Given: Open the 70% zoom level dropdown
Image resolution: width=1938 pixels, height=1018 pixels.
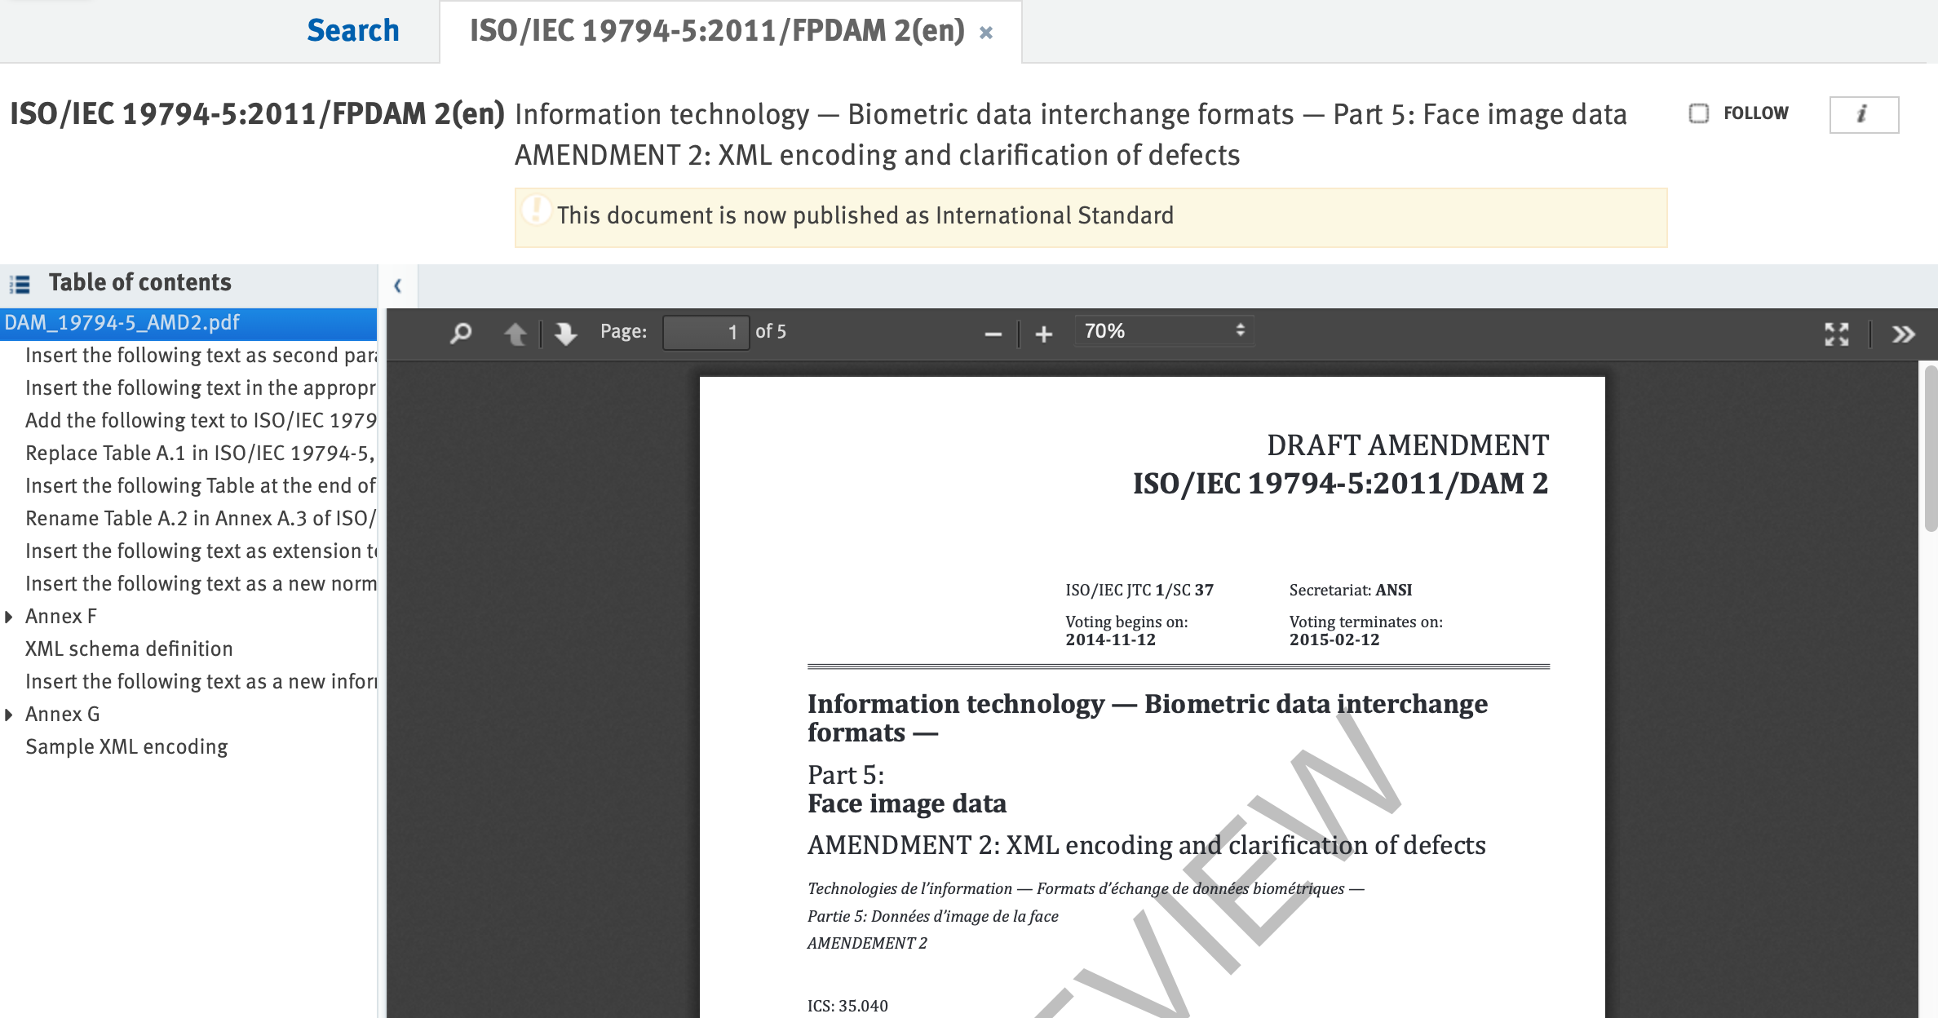Looking at the screenshot, I should pos(1164,331).
